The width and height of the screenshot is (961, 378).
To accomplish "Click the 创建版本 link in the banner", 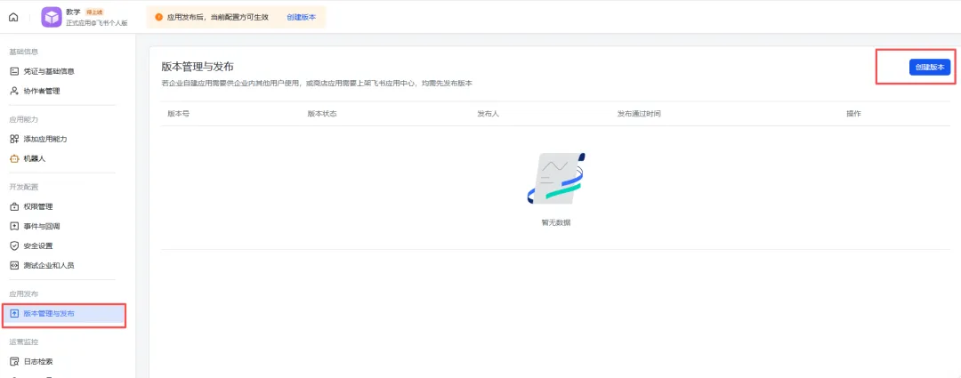I will pyautogui.click(x=301, y=17).
